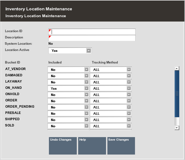This screenshot has width=185, height=160.
Task: Open the DAMAGED Tracking Method dropdown
Action: click(111, 76)
